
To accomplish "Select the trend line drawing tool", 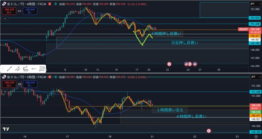I will point(9,69).
